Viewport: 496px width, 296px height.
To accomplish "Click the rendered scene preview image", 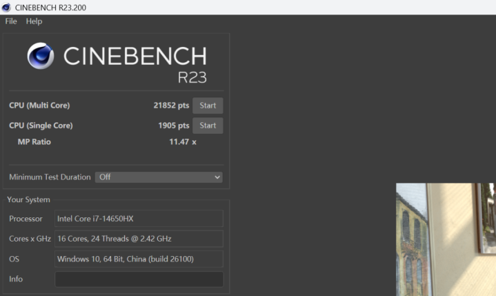I will pos(446,239).
